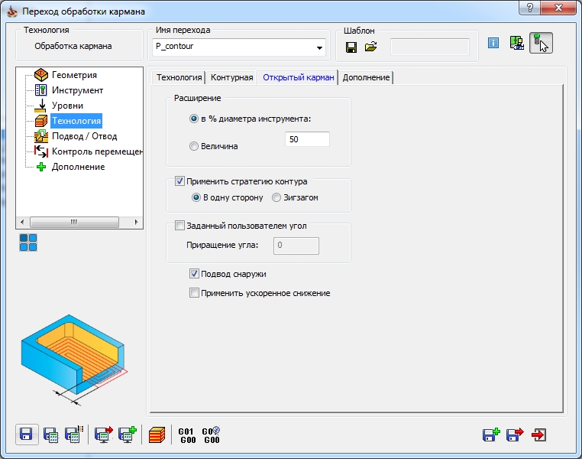Select Контроль перемещения tree item
This screenshot has height=459, width=582.
click(97, 151)
